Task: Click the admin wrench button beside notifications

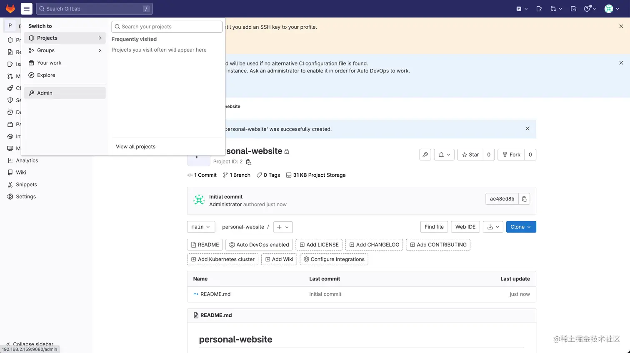Action: click(x=425, y=155)
